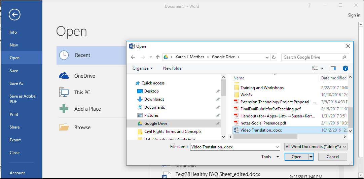
Task: Click the Cancel button
Action: point(332,157)
